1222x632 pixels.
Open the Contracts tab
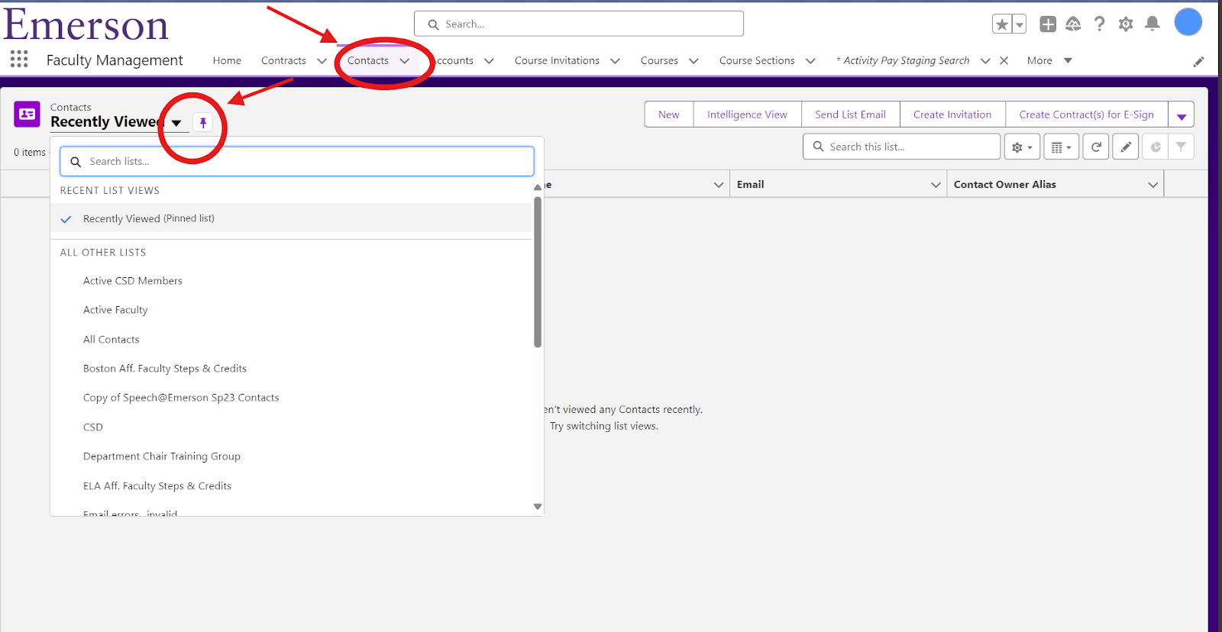tap(283, 60)
